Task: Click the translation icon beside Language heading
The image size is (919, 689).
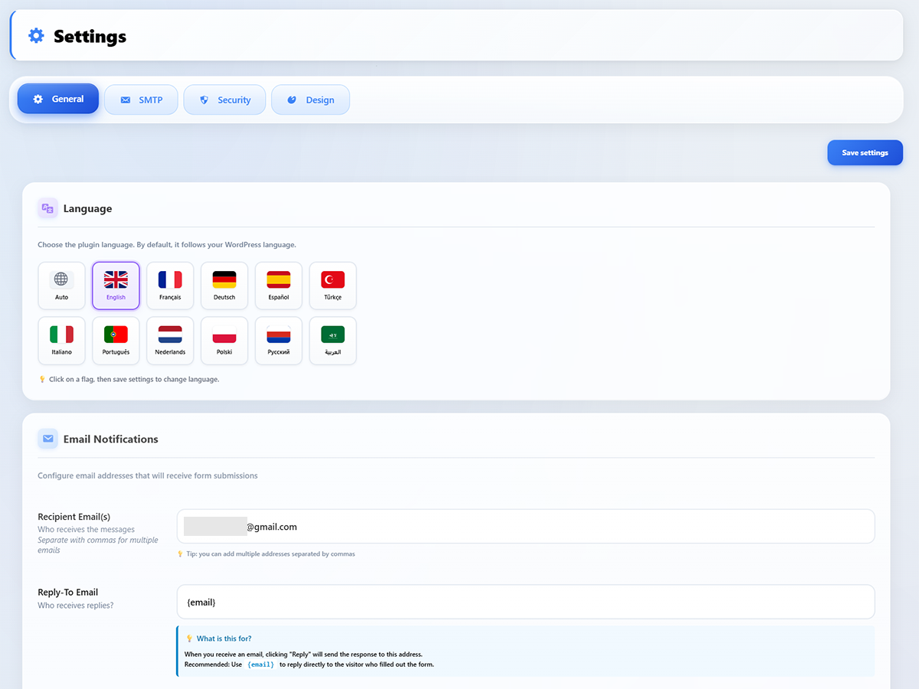Action: (47, 207)
